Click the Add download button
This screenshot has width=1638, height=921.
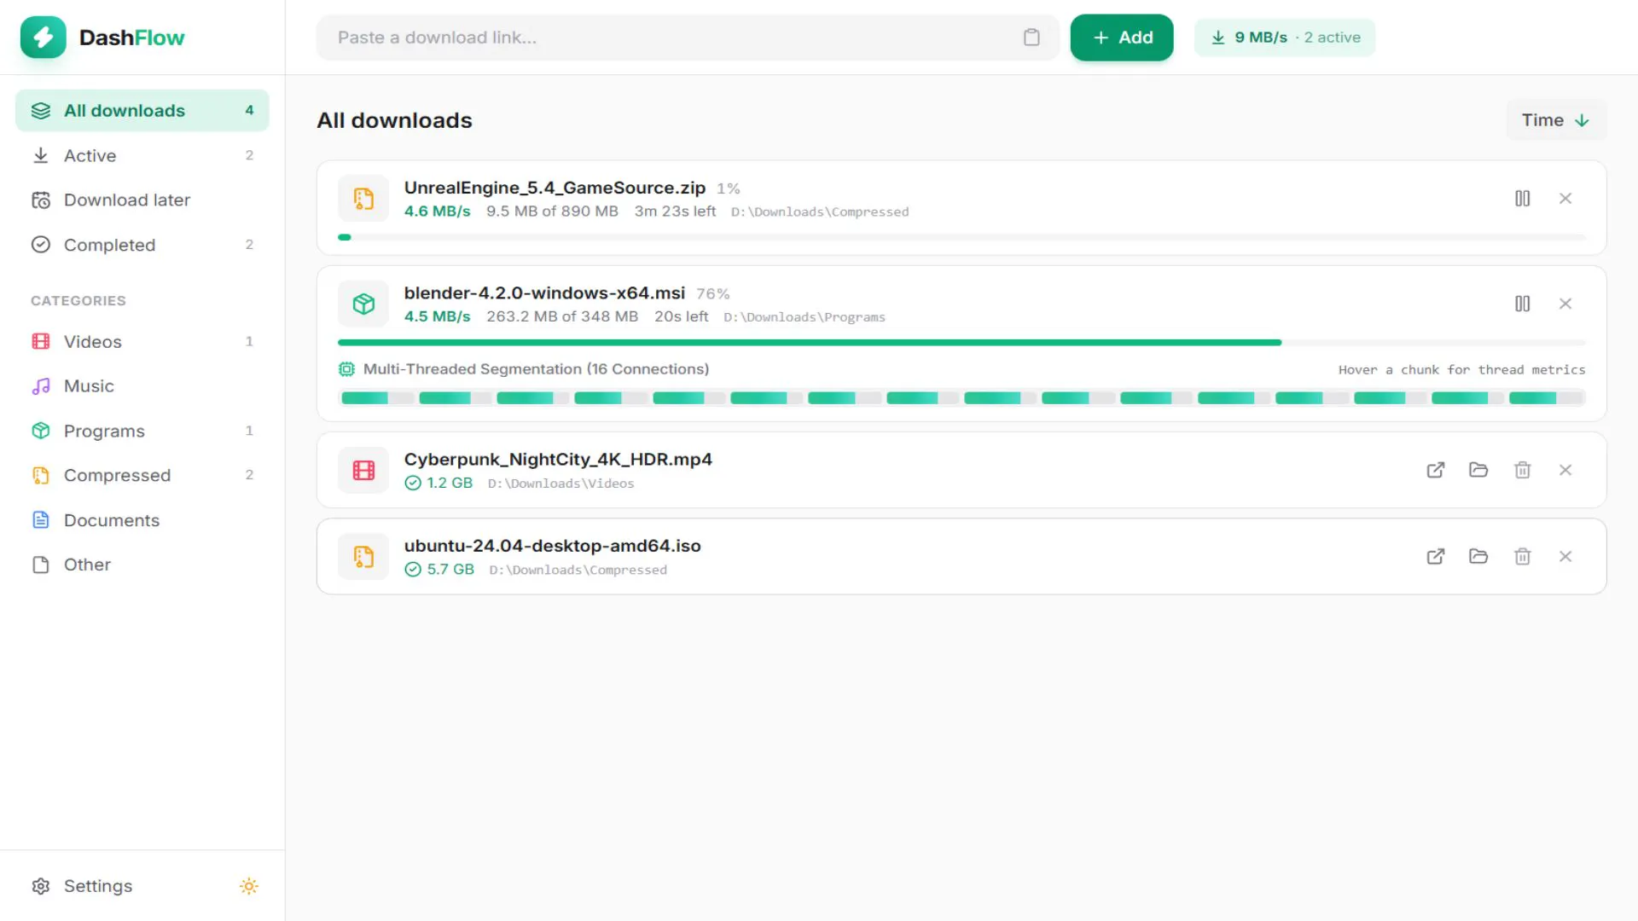(1122, 38)
